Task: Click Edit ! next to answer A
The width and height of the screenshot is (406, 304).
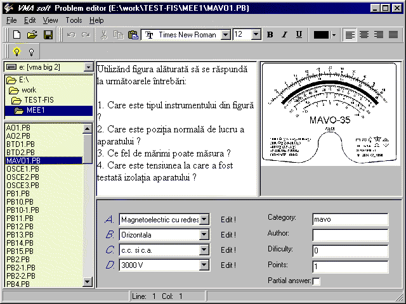Action: click(228, 220)
